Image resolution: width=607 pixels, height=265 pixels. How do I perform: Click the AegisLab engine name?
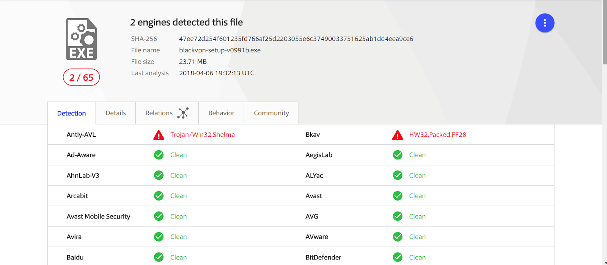click(319, 155)
